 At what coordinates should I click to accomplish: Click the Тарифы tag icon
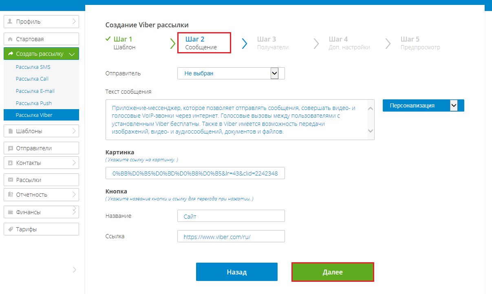pos(10,229)
